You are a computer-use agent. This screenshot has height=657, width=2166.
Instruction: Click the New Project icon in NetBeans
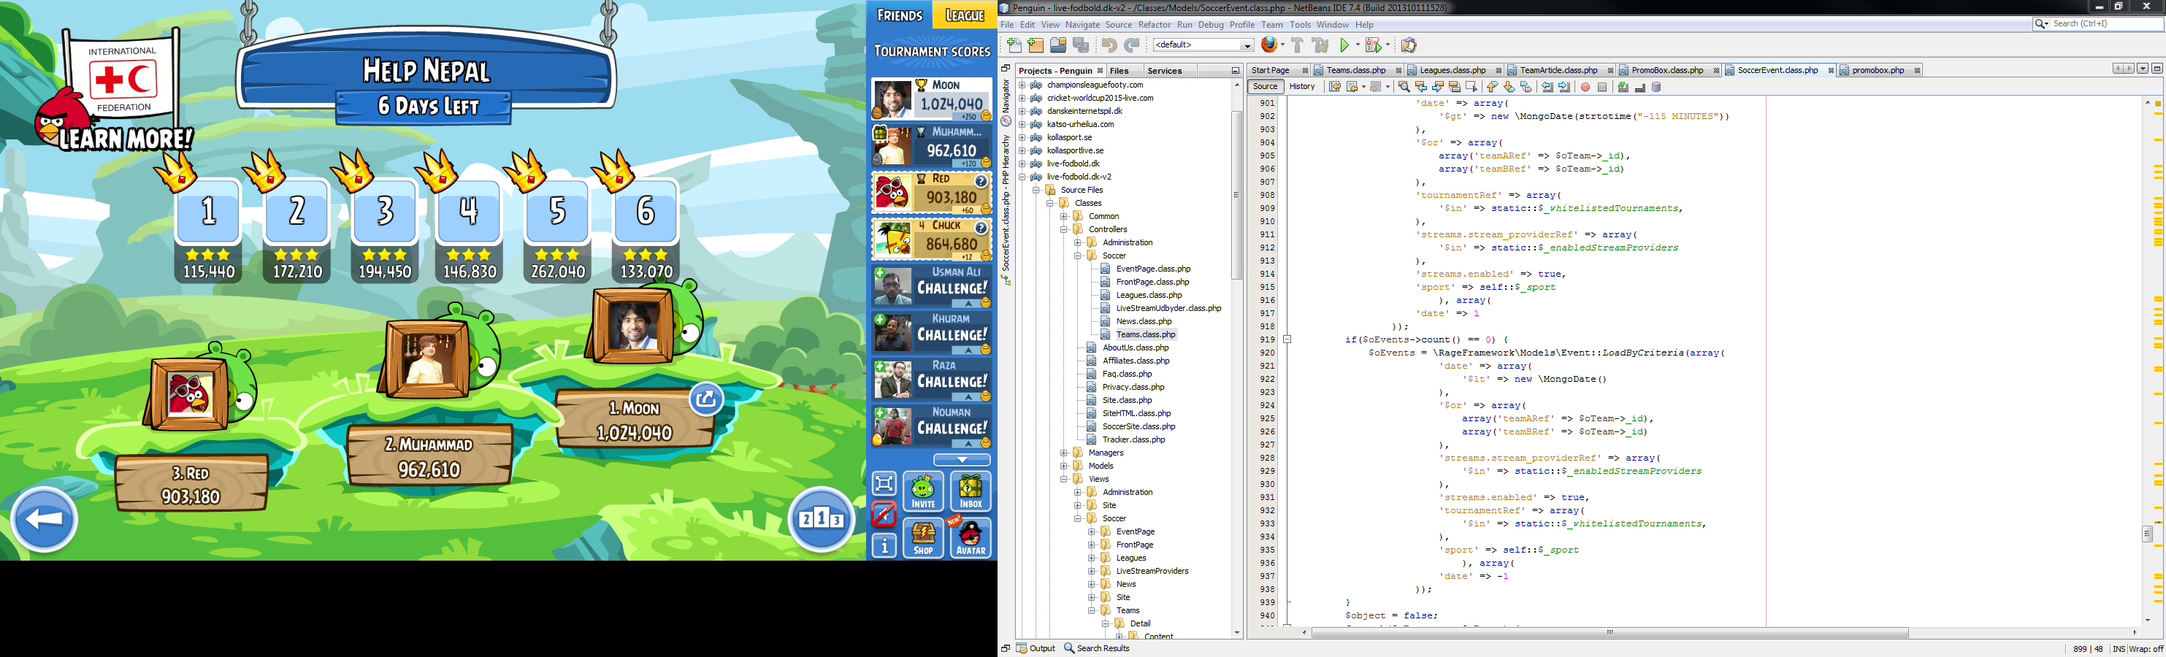tap(1036, 45)
